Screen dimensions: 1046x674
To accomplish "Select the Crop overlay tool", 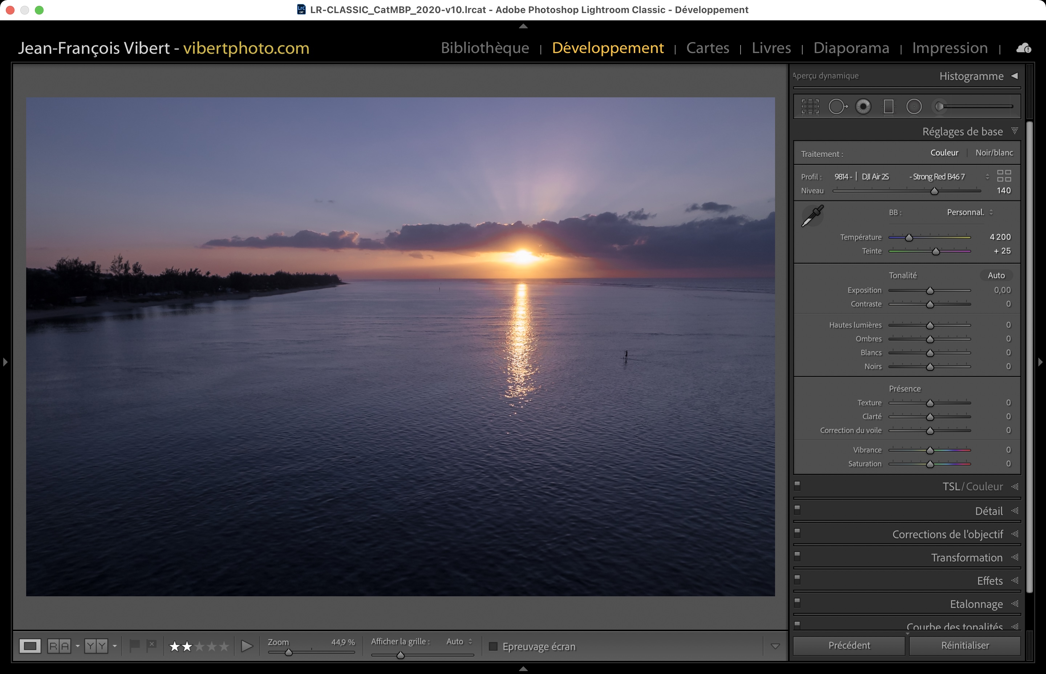I will click(810, 106).
